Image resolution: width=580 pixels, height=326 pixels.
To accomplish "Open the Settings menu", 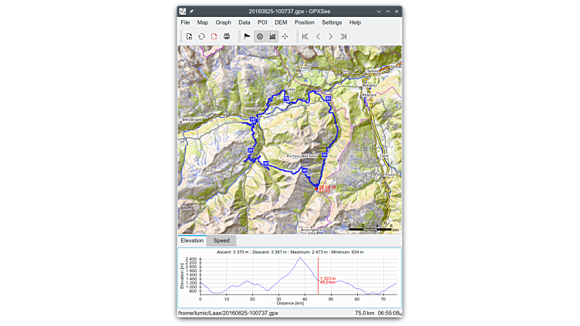I will 332,22.
